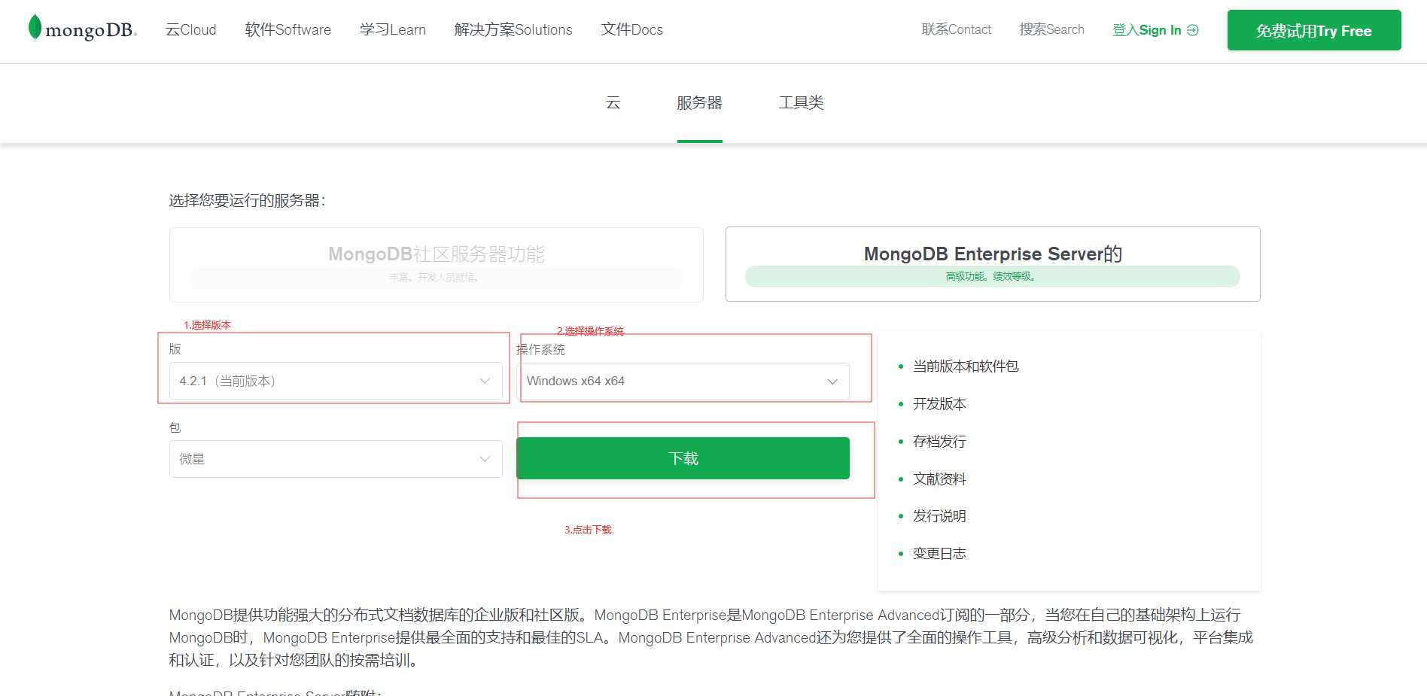Image resolution: width=1427 pixels, height=696 pixels.
Task: Open the 解决方案Solutions menu
Action: pyautogui.click(x=513, y=30)
